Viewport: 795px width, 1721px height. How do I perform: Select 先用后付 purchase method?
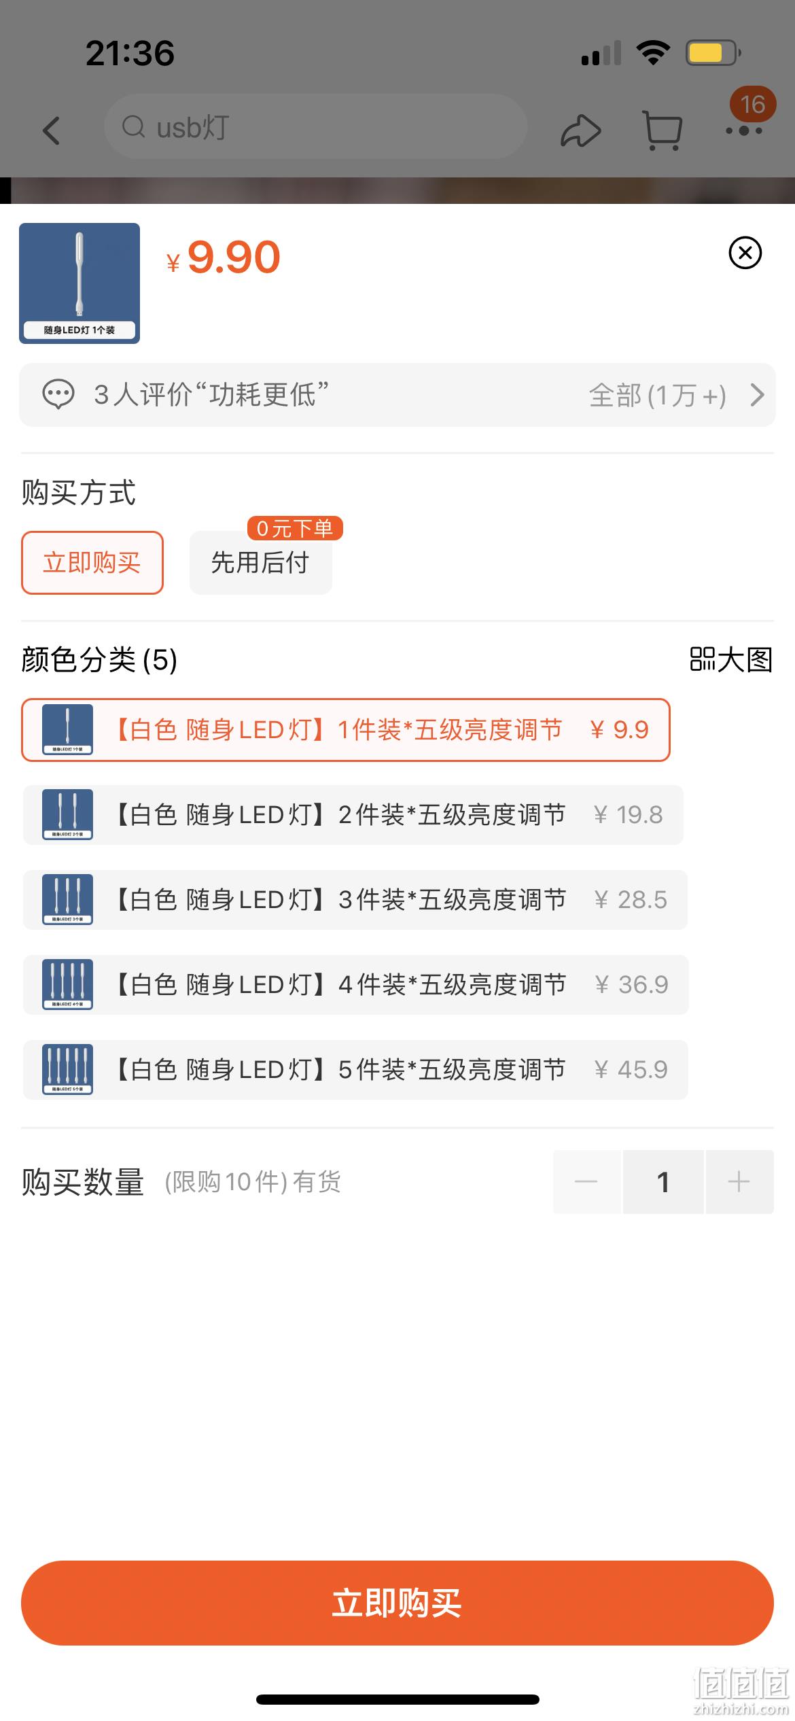point(261,563)
